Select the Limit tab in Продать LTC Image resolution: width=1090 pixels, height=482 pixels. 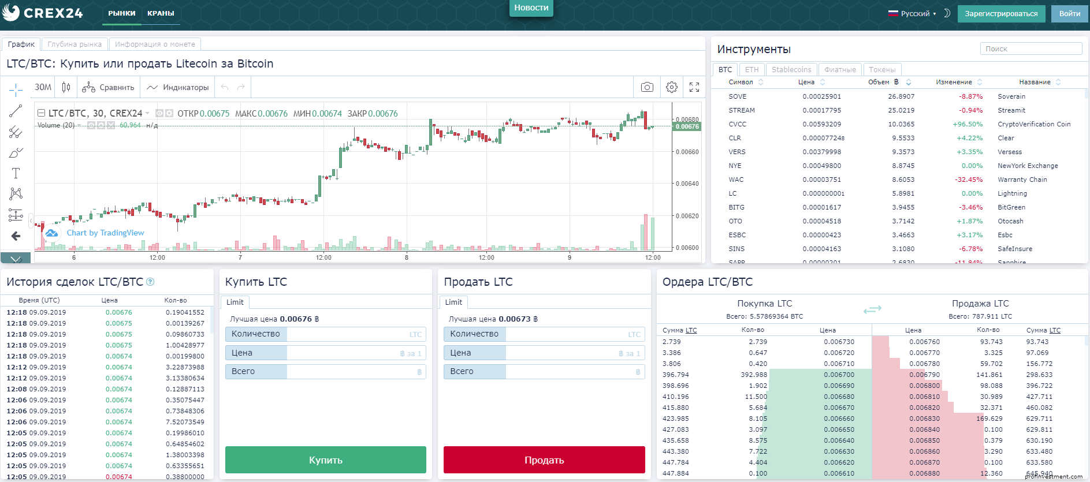tap(453, 302)
